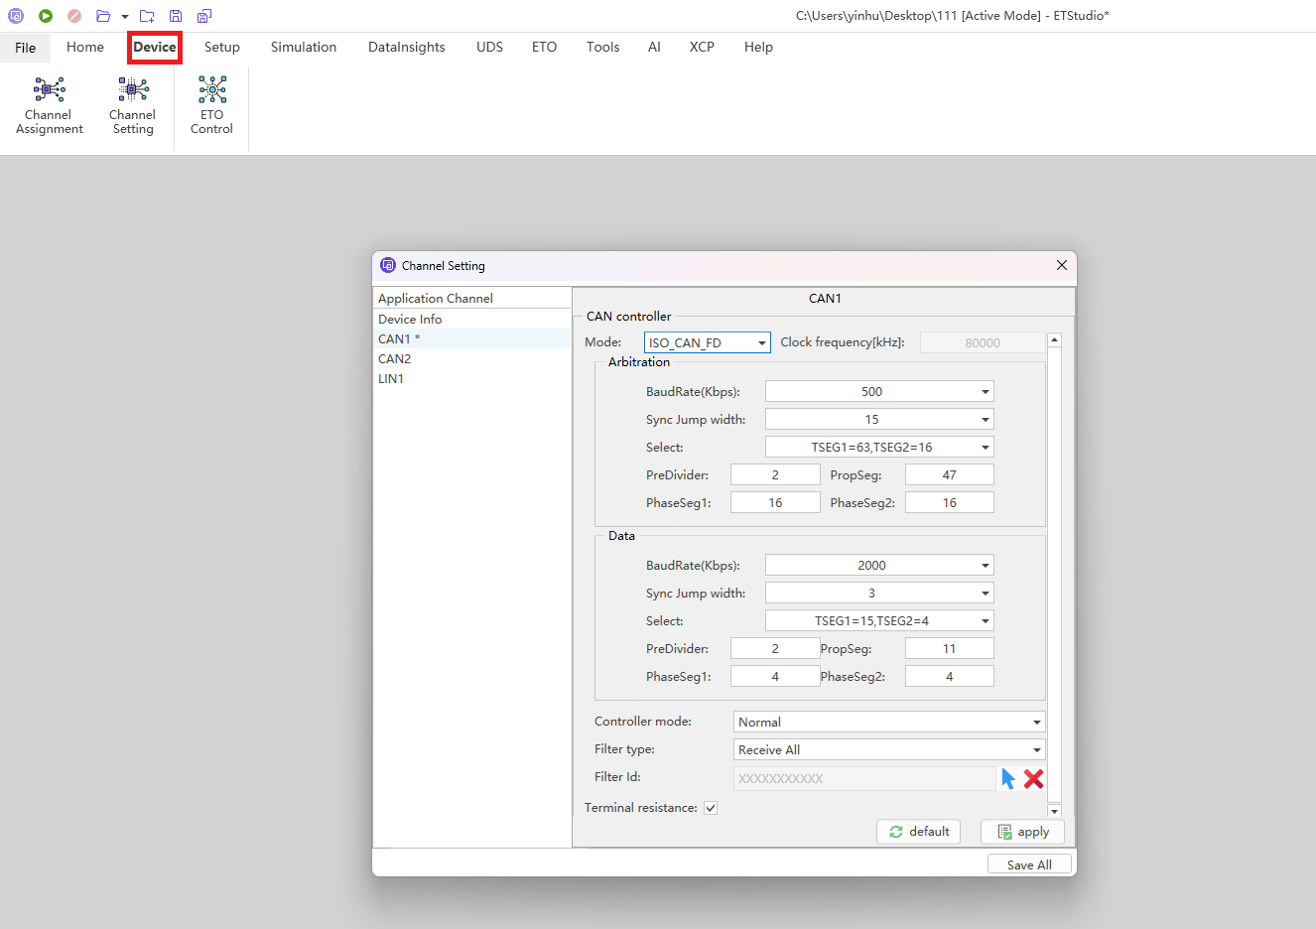Open Channel Assignment from the ribbon
Image resolution: width=1316 pixels, height=929 pixels.
tap(49, 105)
